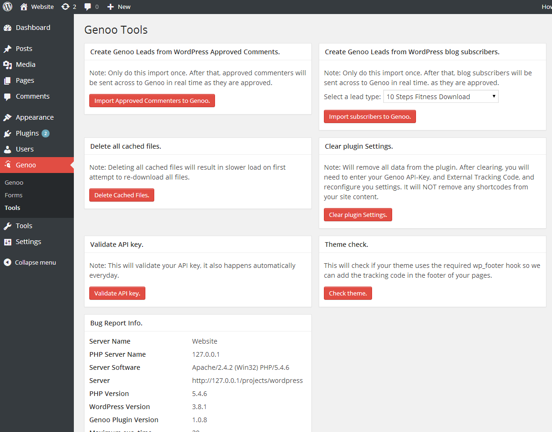Click the Select a lead type label
The height and width of the screenshot is (432, 552).
[352, 97]
